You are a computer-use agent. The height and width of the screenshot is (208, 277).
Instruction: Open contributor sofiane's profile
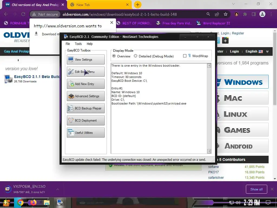point(213,167)
